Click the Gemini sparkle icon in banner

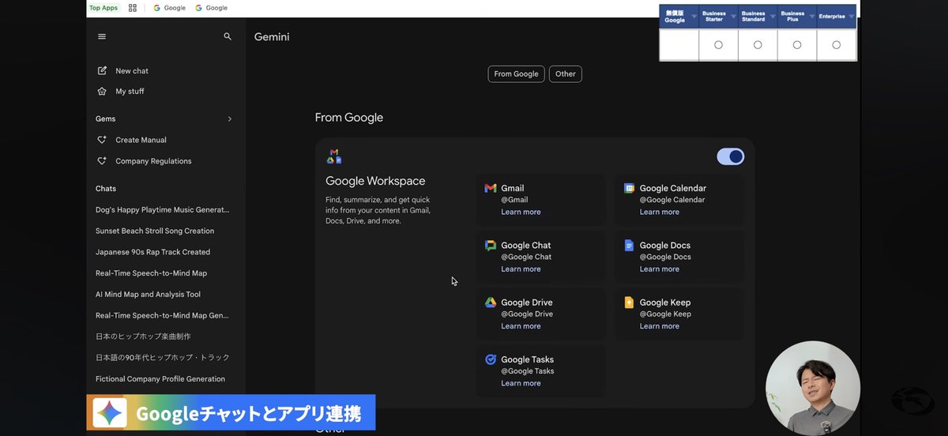(x=110, y=413)
